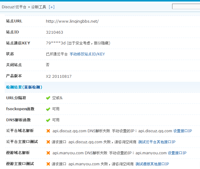The height and width of the screenshot is (169, 200).
Task: Click the orange X beside 云平台域名解析
Action: click(x=48, y=131)
